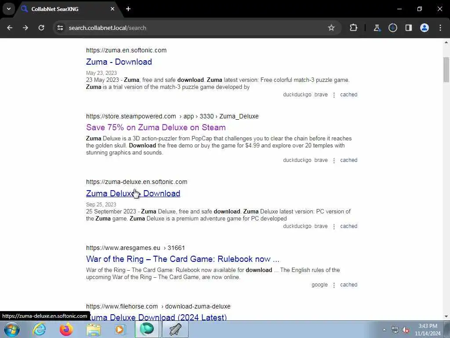Image resolution: width=450 pixels, height=338 pixels.
Task: Open Zuma Deluxe Download (2024 Latest) result
Action: 156,317
